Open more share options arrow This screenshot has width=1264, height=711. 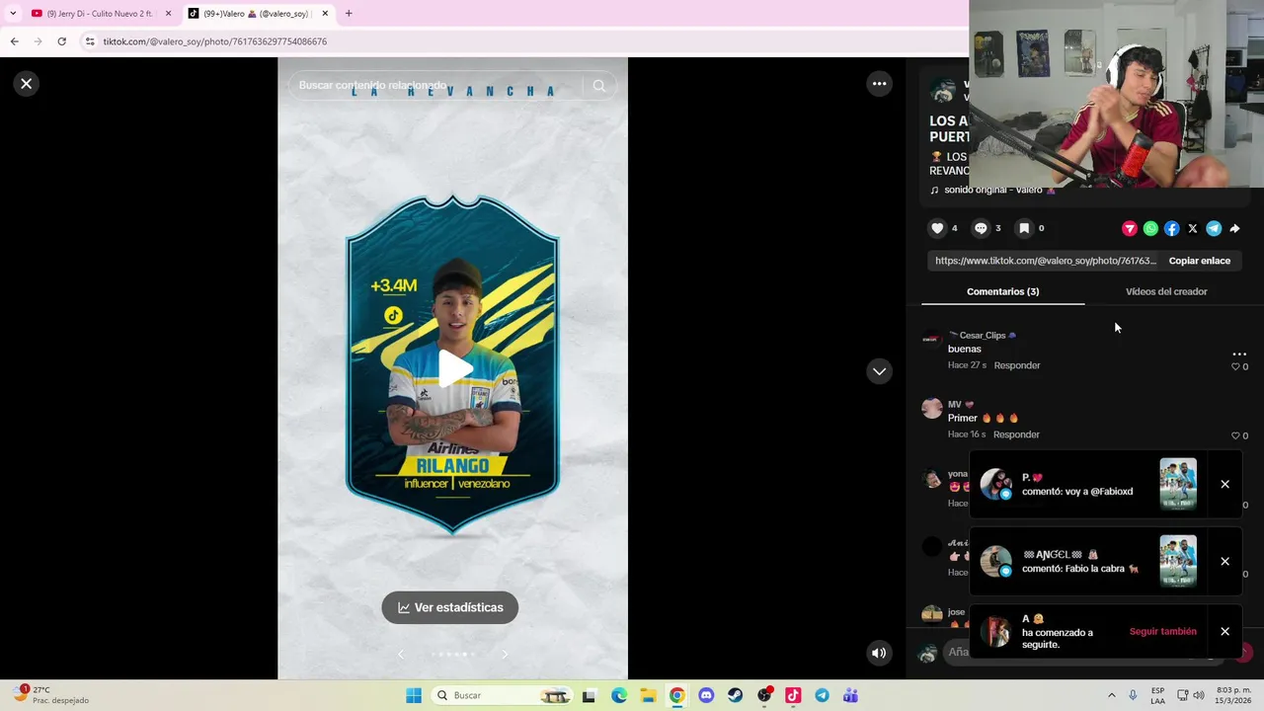pos(1234,228)
